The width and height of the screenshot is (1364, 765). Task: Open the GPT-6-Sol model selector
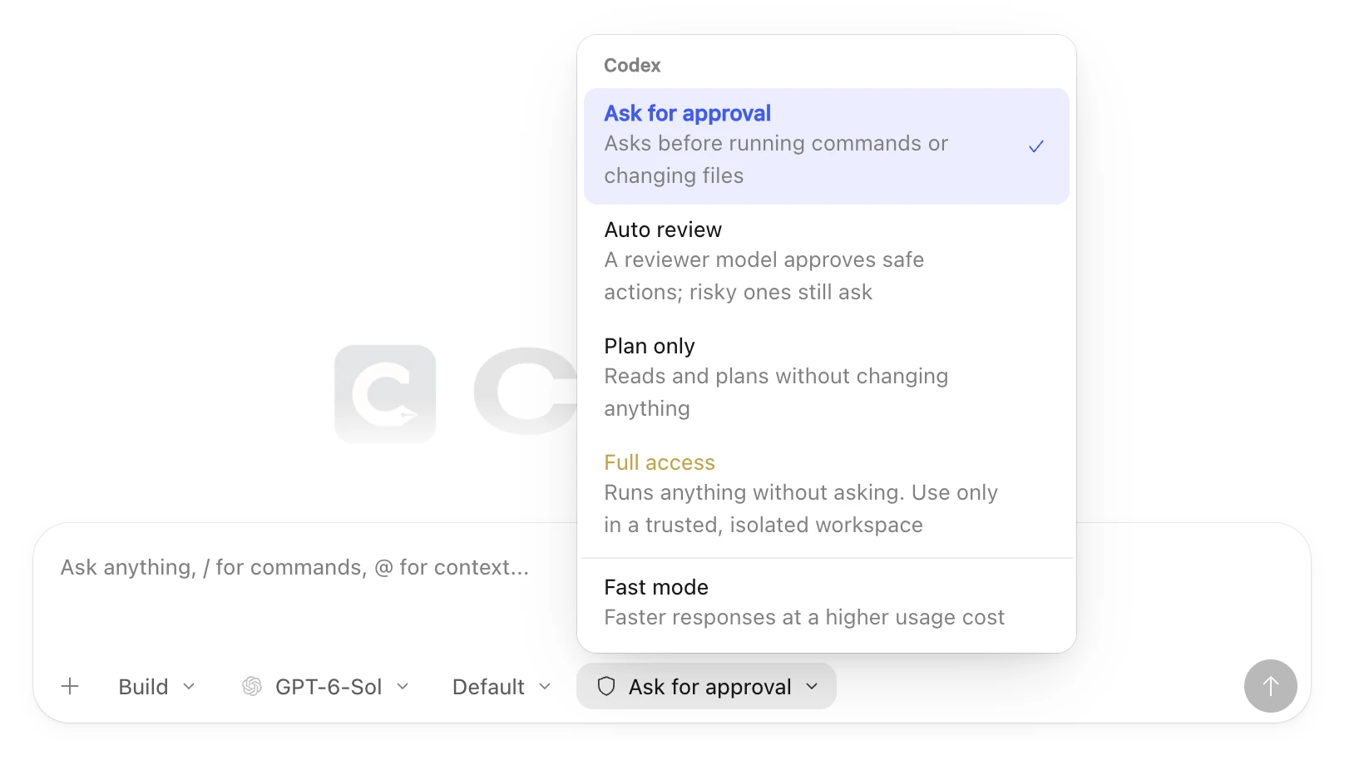(325, 687)
